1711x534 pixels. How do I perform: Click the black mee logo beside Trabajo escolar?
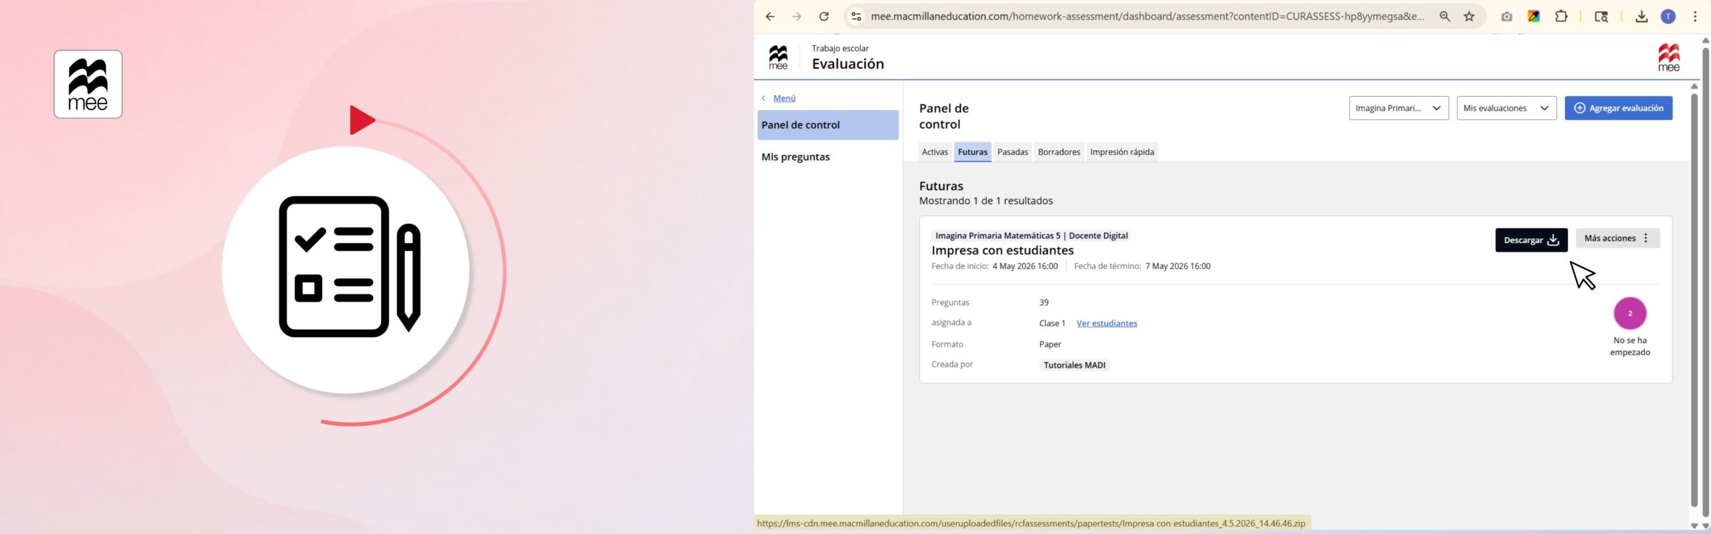[x=778, y=57]
